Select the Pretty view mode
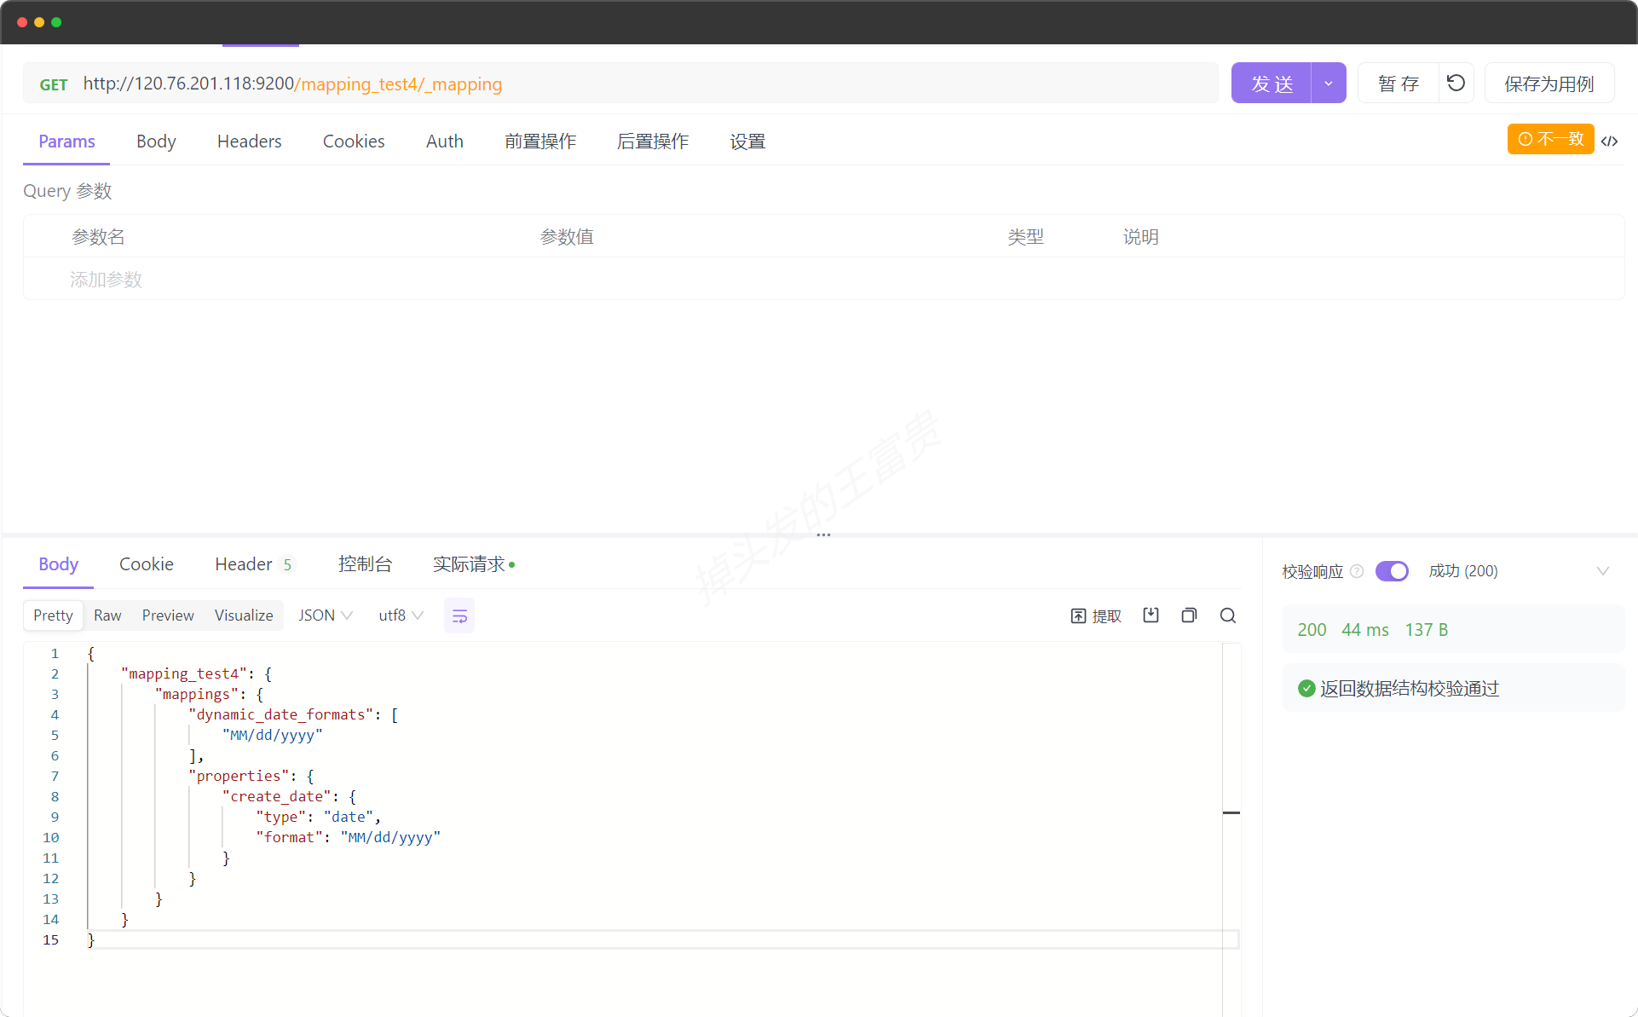The width and height of the screenshot is (1638, 1017). (53, 615)
